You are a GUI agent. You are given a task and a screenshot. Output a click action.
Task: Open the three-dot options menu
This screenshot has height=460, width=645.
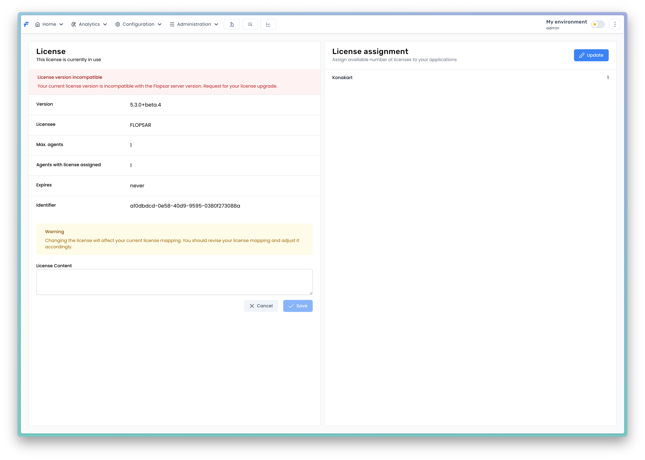[x=615, y=24]
